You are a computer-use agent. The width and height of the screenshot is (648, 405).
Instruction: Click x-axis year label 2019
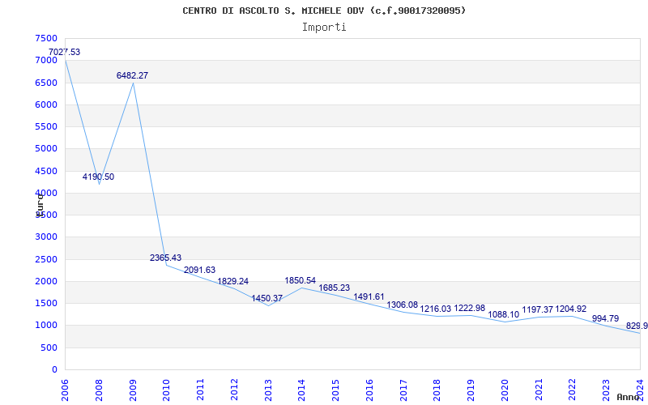(471, 390)
